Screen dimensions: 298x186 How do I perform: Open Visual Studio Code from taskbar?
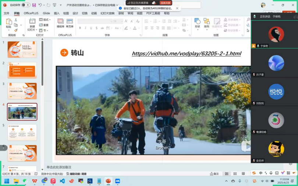coord(62,181)
